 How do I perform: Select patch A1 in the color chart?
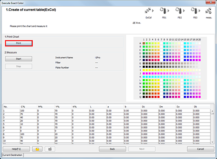pos(144,44)
